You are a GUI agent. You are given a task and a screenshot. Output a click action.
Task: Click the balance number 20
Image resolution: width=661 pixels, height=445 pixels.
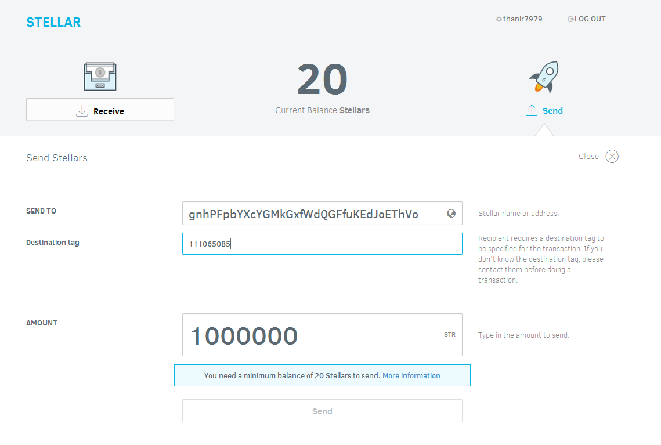pyautogui.click(x=322, y=79)
